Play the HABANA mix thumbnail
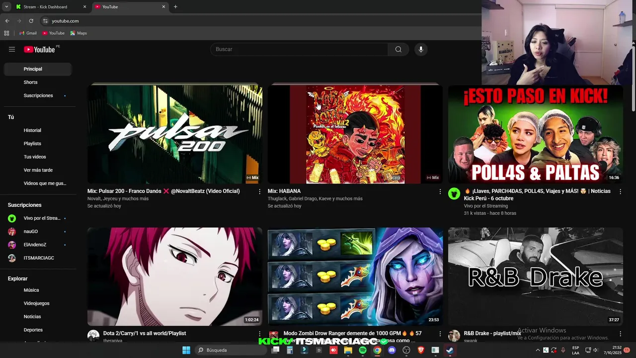This screenshot has width=636, height=358. (x=355, y=134)
